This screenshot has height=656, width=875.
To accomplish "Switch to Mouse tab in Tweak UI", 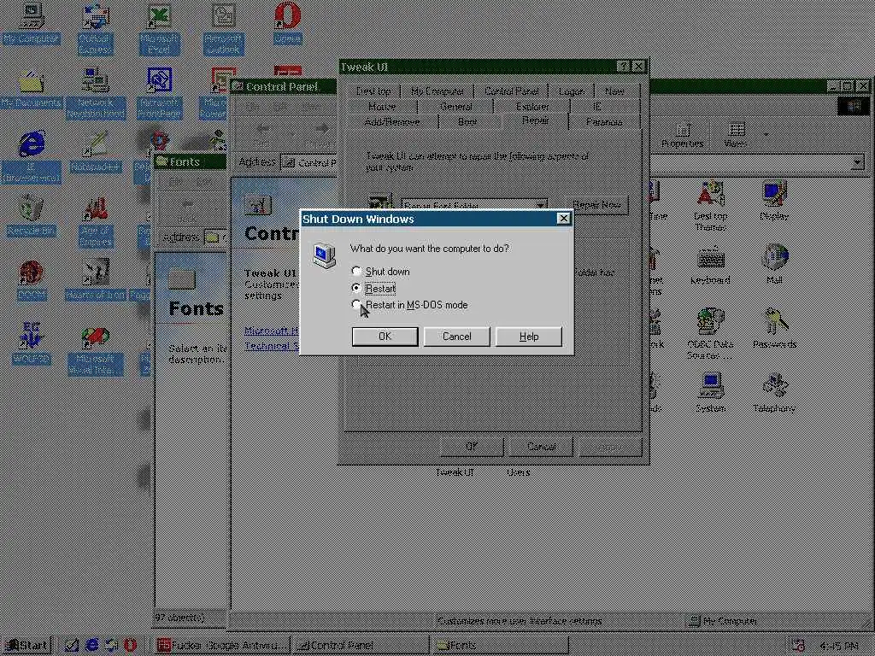I will tap(382, 106).
